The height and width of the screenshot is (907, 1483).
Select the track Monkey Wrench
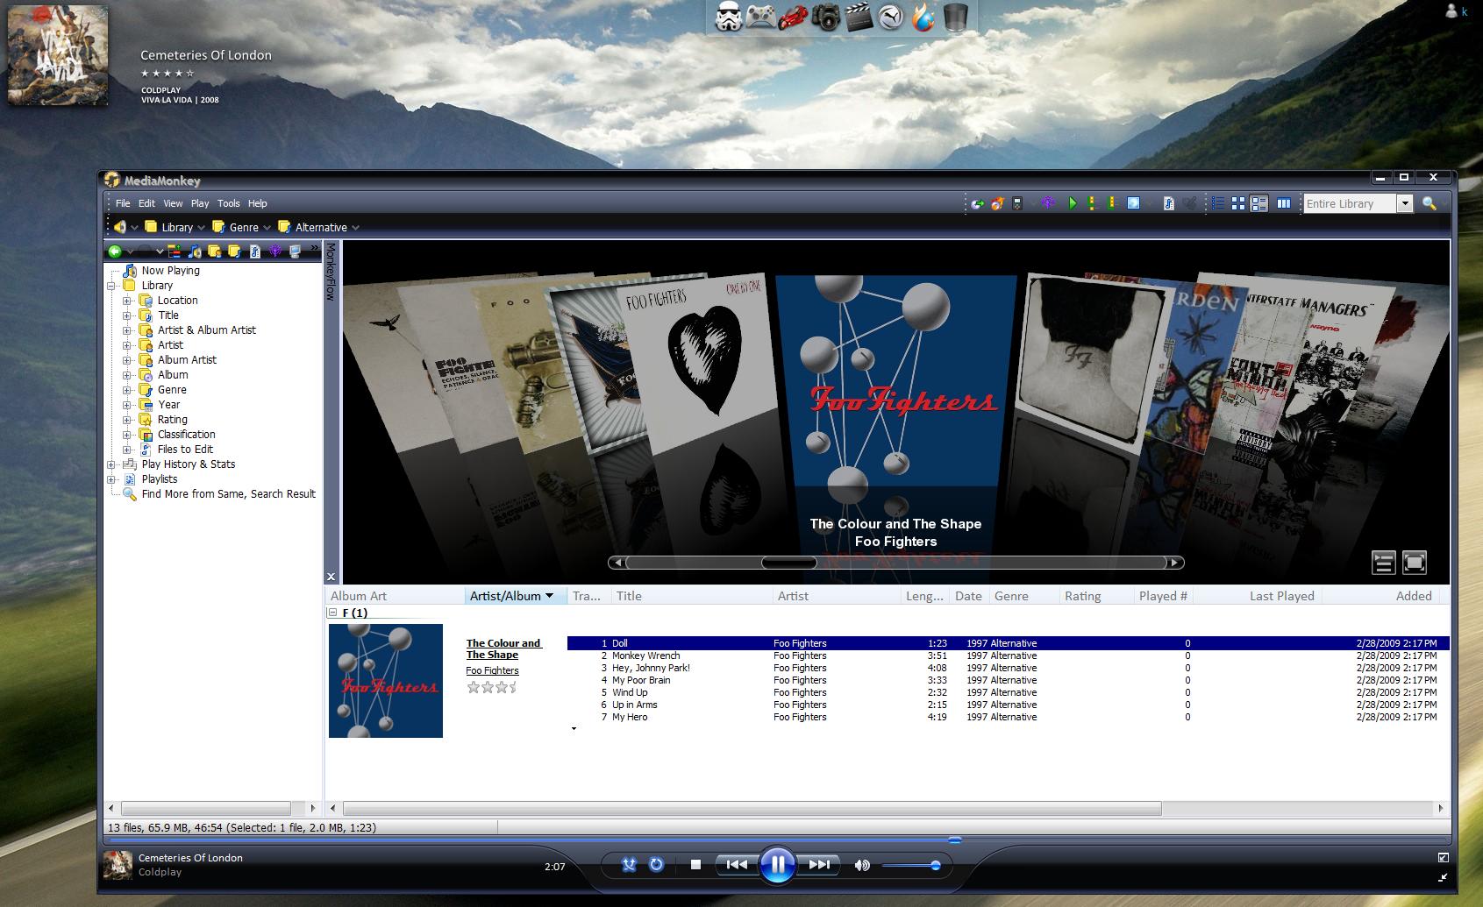(x=645, y=655)
